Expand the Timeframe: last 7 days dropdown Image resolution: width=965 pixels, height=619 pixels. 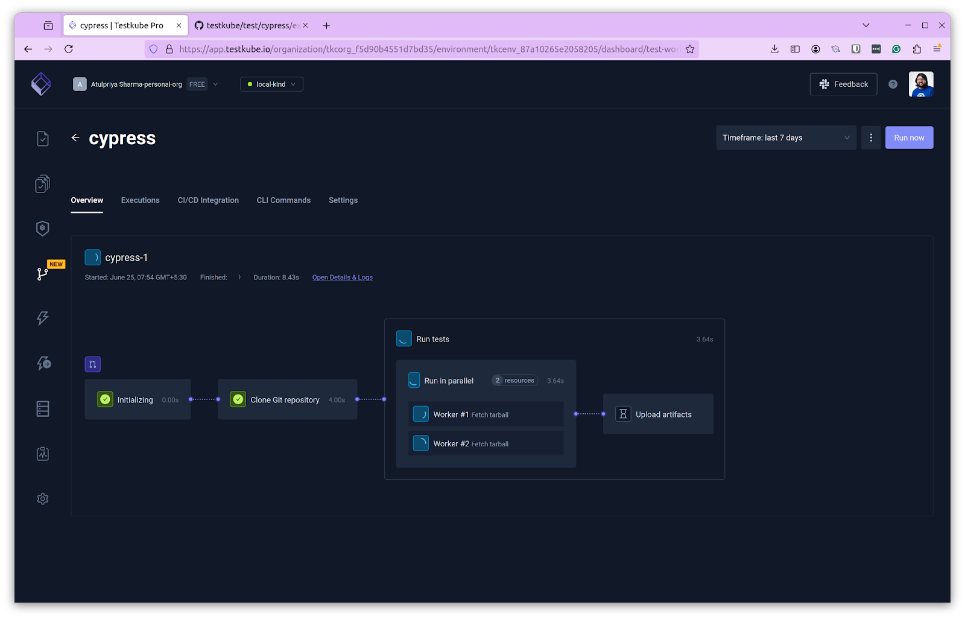(x=786, y=138)
